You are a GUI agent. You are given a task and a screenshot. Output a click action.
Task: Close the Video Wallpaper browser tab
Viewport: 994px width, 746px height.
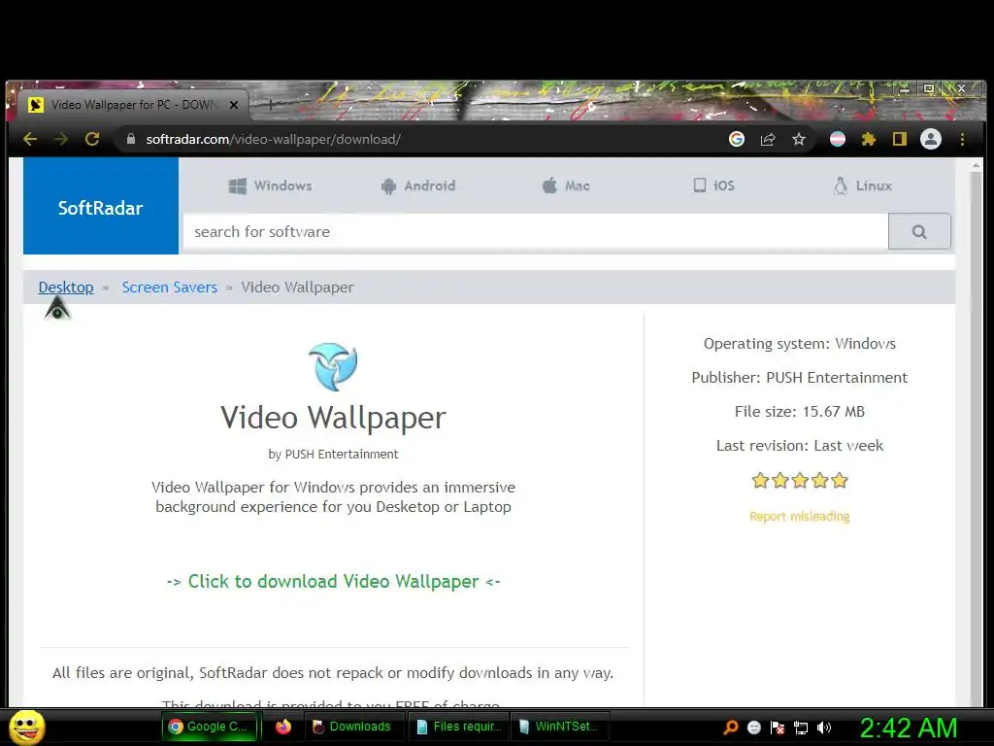(x=234, y=105)
